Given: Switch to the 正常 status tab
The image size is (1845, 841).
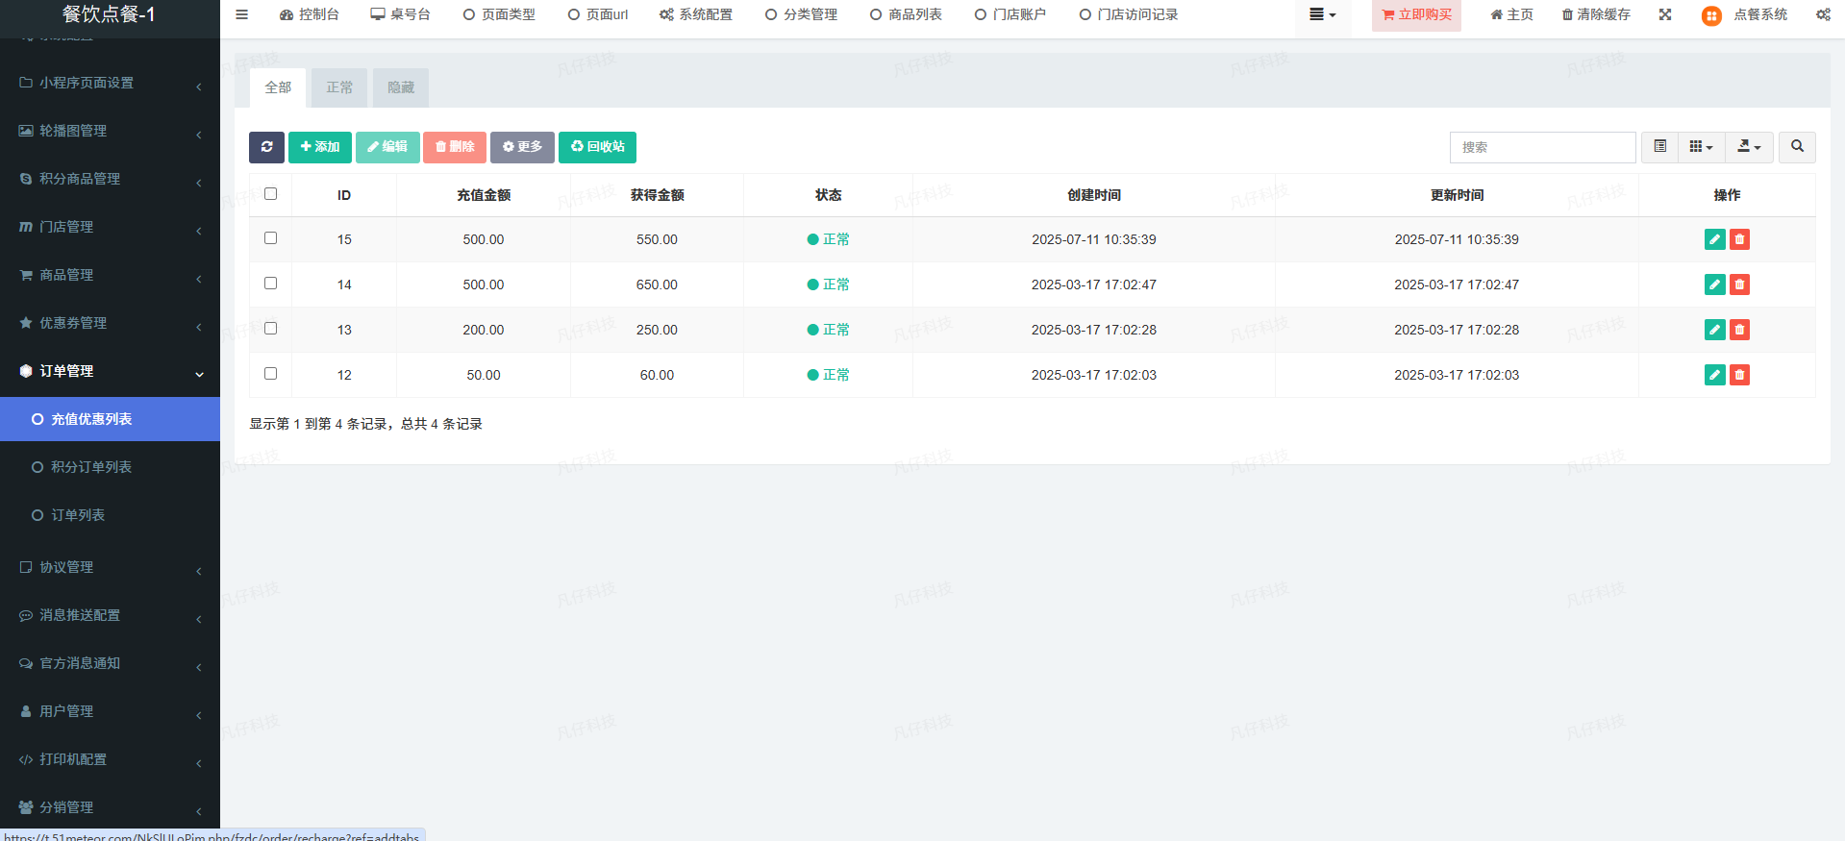Looking at the screenshot, I should coord(339,87).
